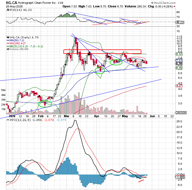Click the candlestick icon beside HG.CA (Daily)
The height and width of the screenshot is (190, 192).
tap(8, 37)
